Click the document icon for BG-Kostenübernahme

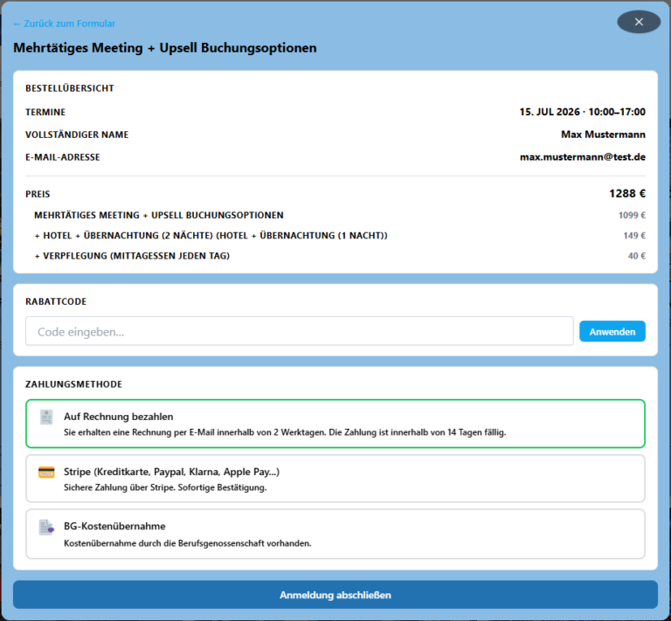point(46,528)
